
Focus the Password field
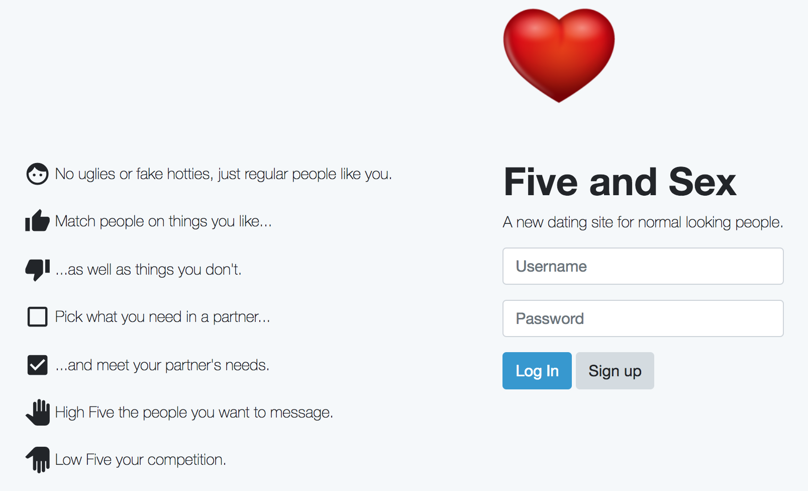[643, 318]
